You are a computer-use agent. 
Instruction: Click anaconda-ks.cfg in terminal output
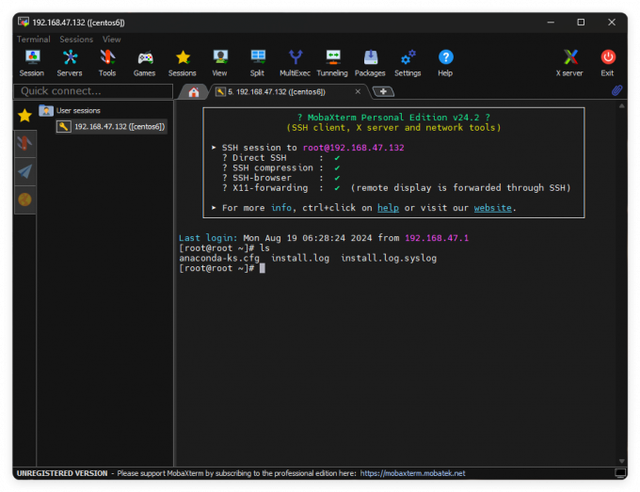[x=219, y=259]
